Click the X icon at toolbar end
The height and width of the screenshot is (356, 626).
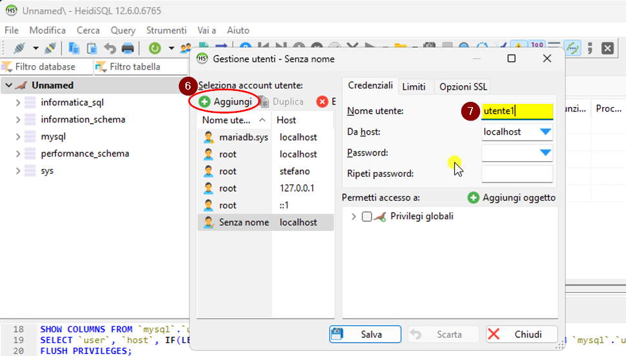pyautogui.click(x=608, y=48)
